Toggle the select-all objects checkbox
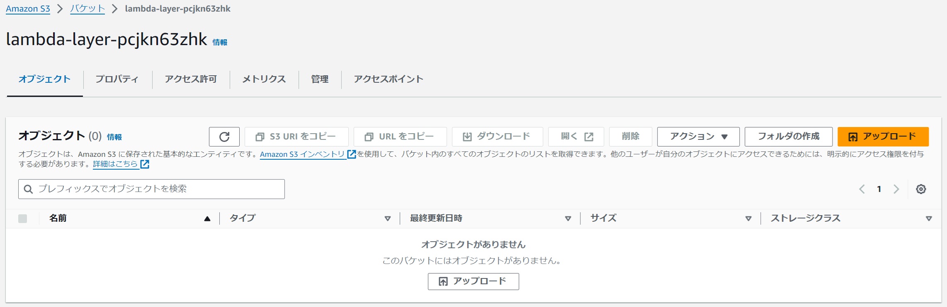947x307 pixels. coord(23,218)
